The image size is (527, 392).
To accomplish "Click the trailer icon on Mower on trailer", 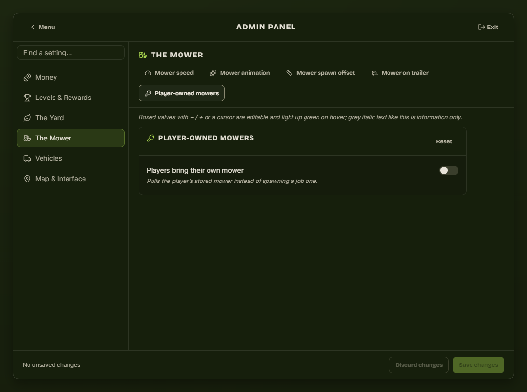I will point(374,73).
